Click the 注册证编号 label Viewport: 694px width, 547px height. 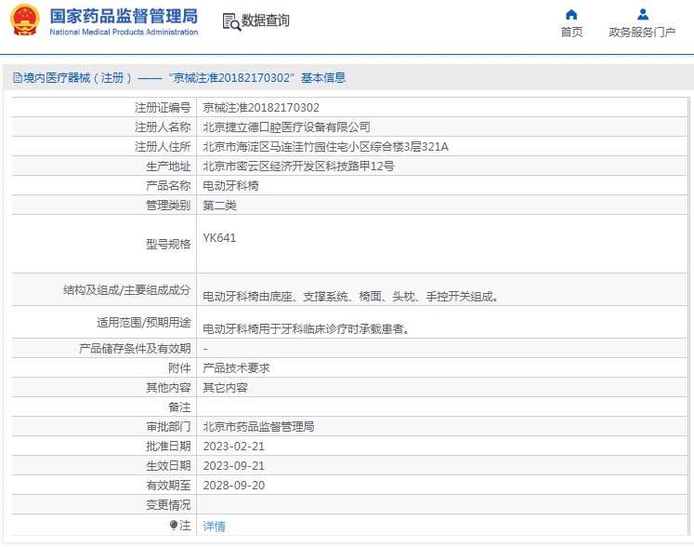163,108
